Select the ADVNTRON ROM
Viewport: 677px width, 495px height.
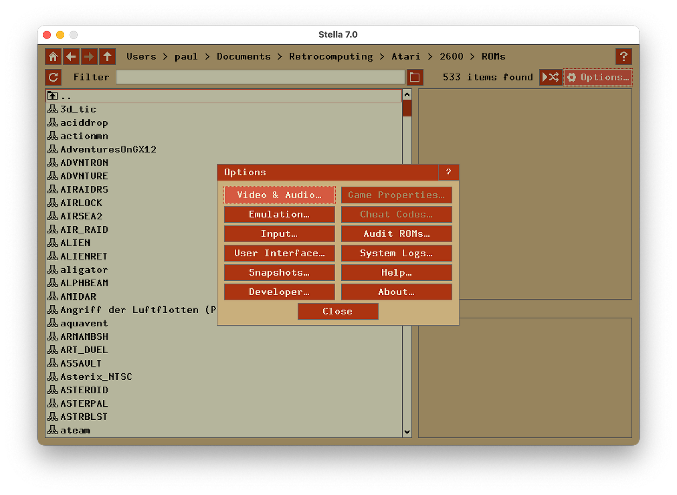coord(224,163)
